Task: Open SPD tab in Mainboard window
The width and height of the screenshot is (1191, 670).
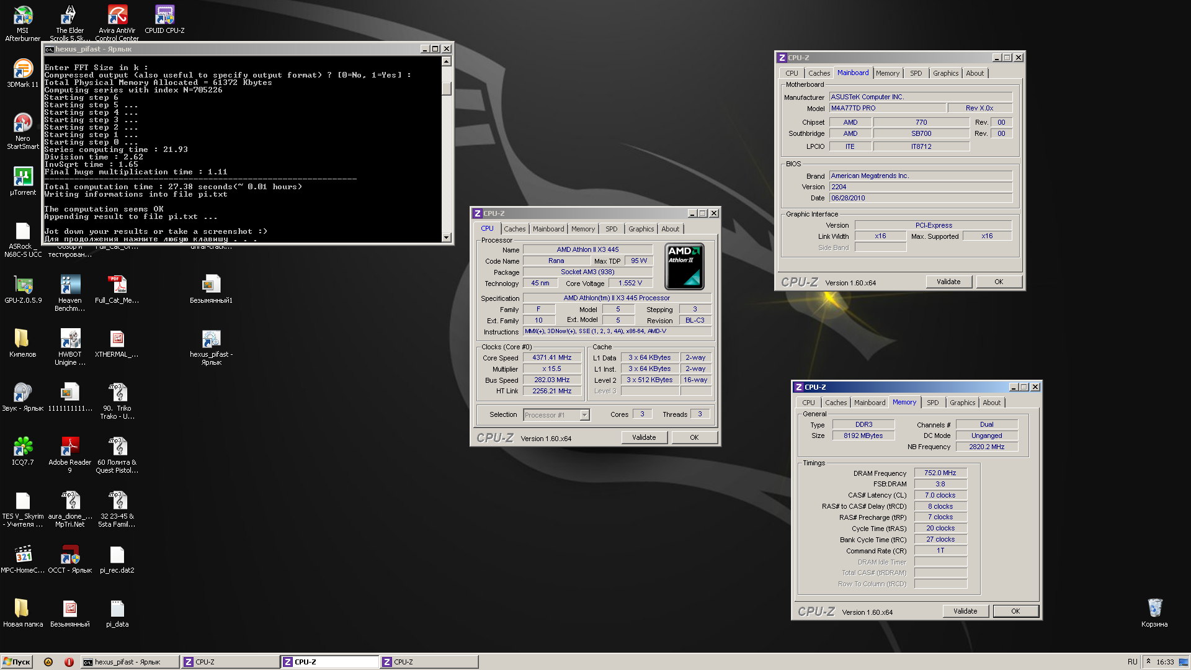Action: [x=916, y=73]
